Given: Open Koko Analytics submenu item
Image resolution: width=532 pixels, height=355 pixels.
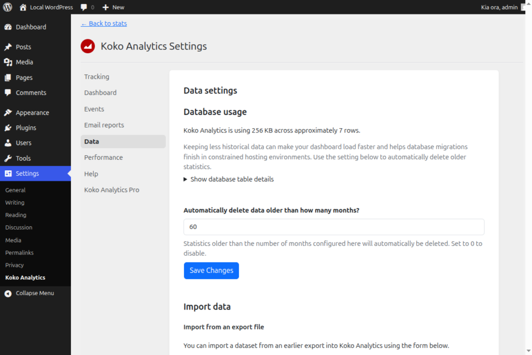Looking at the screenshot, I should (25, 277).
